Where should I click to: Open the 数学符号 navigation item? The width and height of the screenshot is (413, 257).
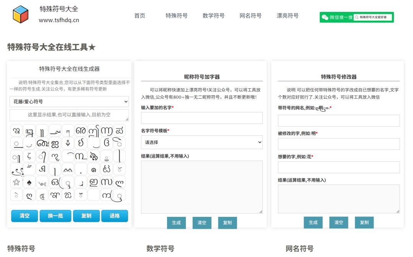(x=213, y=16)
